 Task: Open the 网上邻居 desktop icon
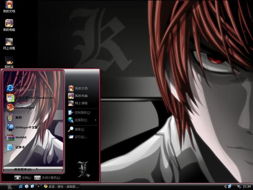[x=9, y=44]
